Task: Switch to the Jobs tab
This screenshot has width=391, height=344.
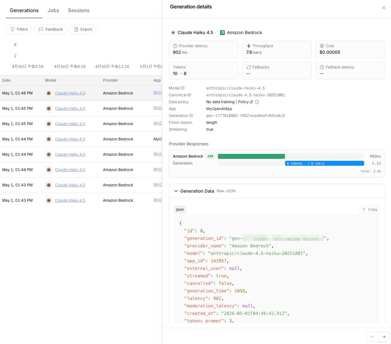Action: coord(53,10)
